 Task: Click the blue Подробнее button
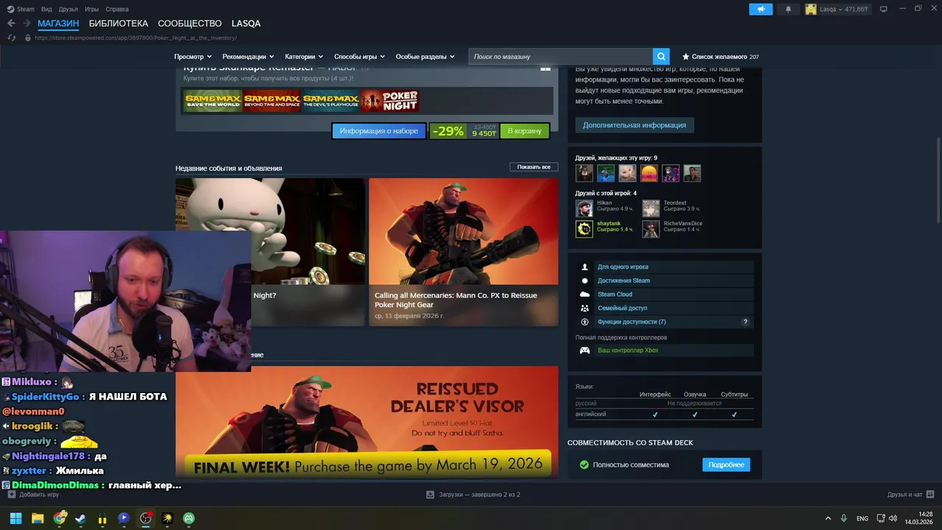726,465
